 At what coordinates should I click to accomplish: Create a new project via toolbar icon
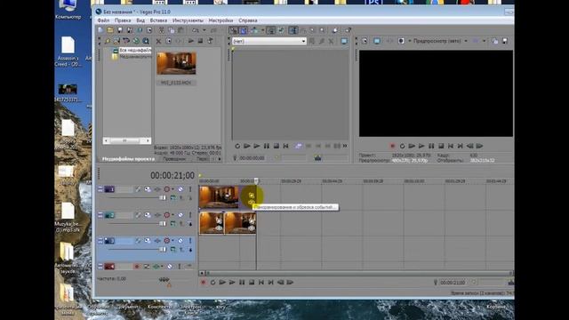(100, 30)
